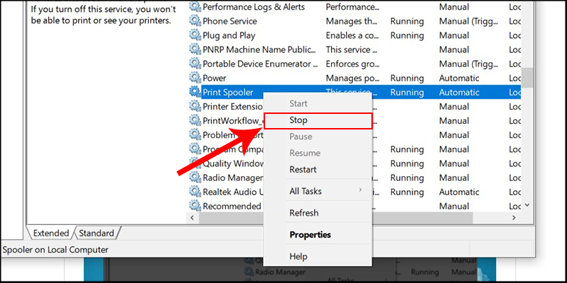Switch to the Extended tab
The width and height of the screenshot is (567, 283).
point(50,233)
